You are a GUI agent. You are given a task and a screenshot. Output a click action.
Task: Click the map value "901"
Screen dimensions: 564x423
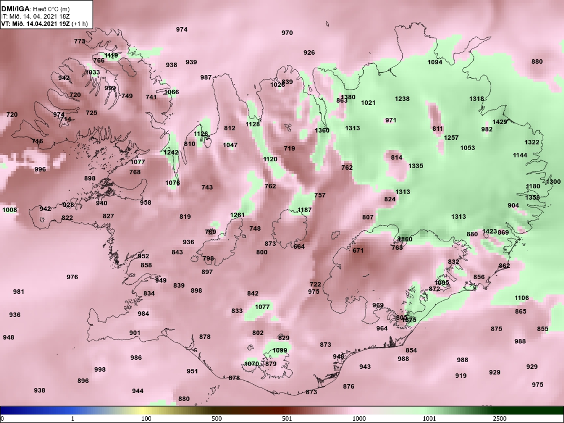(135, 333)
